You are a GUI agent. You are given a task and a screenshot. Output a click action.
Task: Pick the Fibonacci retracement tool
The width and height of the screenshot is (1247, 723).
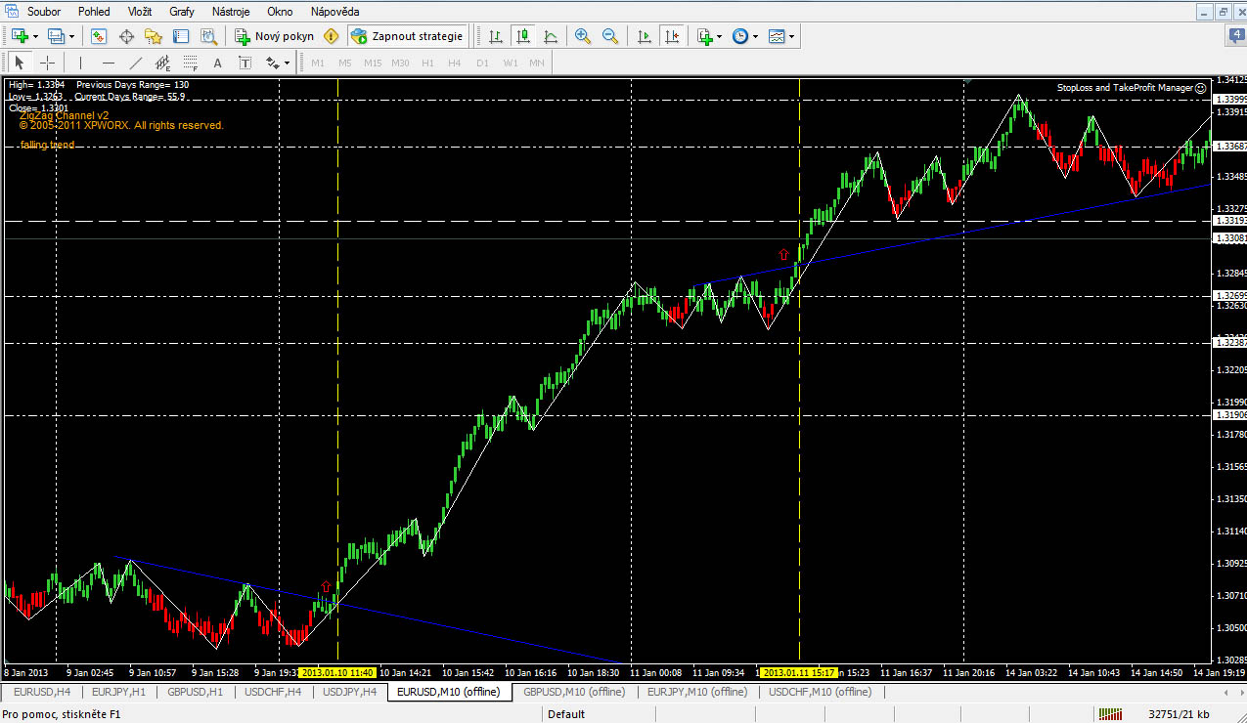point(190,64)
